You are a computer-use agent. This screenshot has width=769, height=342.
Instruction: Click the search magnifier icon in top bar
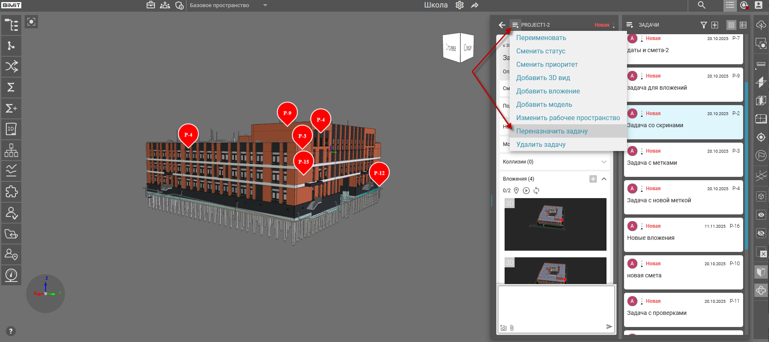tap(701, 5)
